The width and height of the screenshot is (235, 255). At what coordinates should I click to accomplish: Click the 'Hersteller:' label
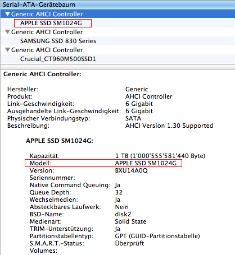[22, 89]
